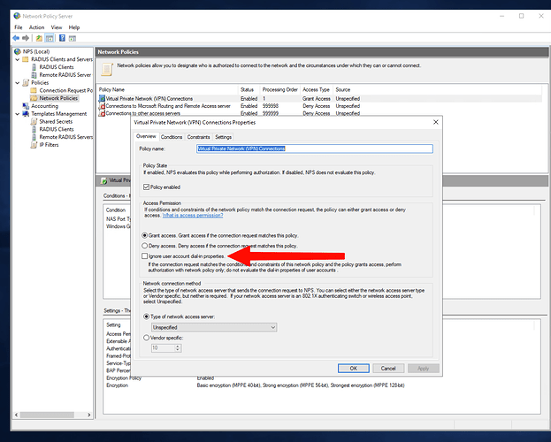
Task: Open the Help menu
Action: 73,27
